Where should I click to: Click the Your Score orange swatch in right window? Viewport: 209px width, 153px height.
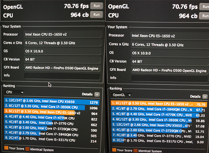114,150
